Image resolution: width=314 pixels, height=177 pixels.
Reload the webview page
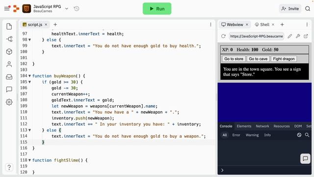pyautogui.click(x=223, y=36)
